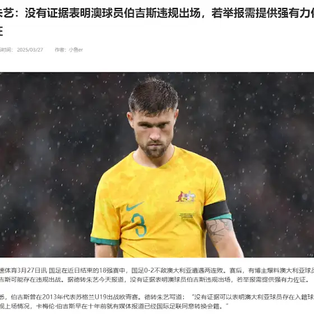The width and height of the screenshot is (314, 314).
Task: Click the text 国足0-2不敌澳大利亚遭遇两连败
Action: 177,270
